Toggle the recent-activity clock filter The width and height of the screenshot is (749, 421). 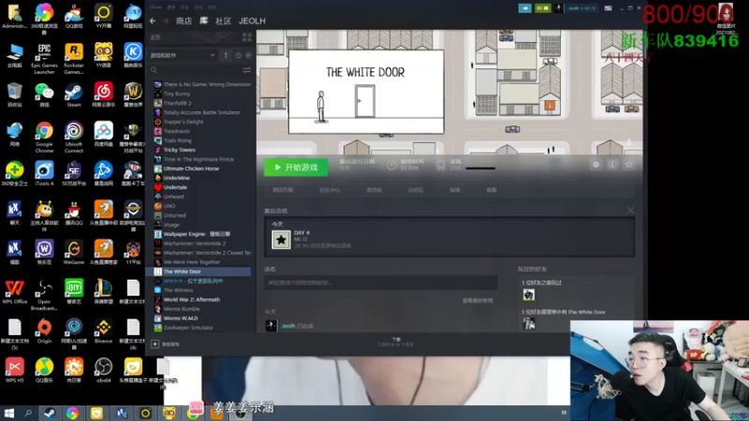pos(239,55)
